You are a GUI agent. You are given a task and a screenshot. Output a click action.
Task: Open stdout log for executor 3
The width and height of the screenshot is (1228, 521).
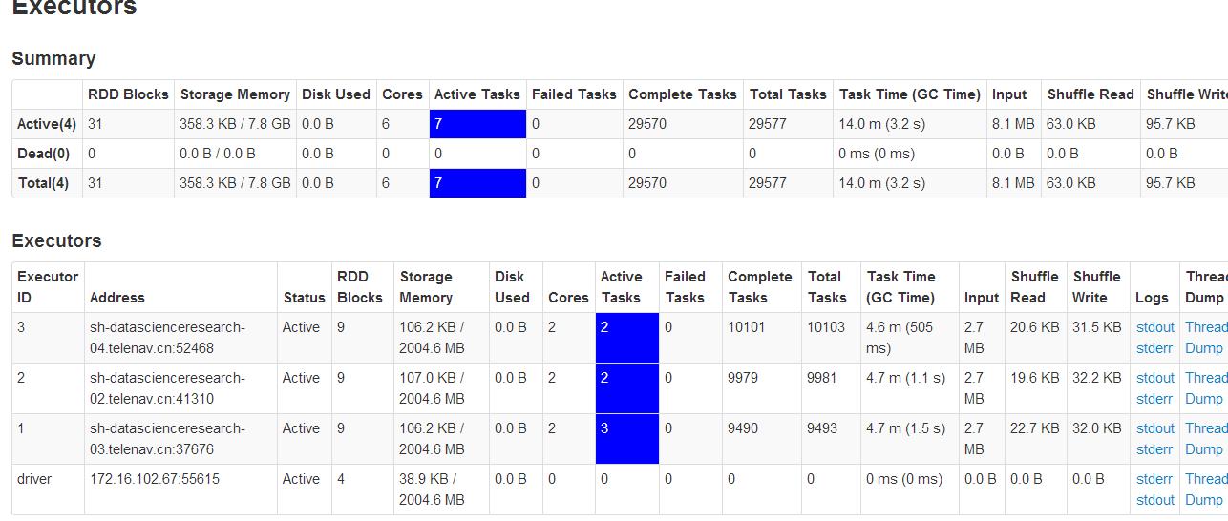coord(1155,327)
